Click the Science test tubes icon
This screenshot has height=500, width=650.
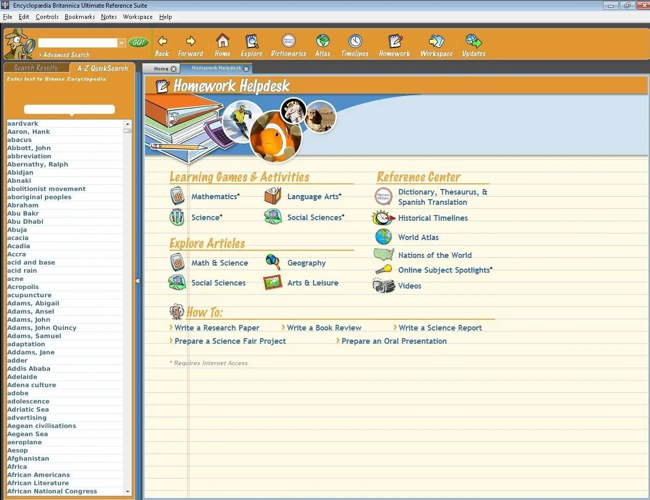(177, 217)
